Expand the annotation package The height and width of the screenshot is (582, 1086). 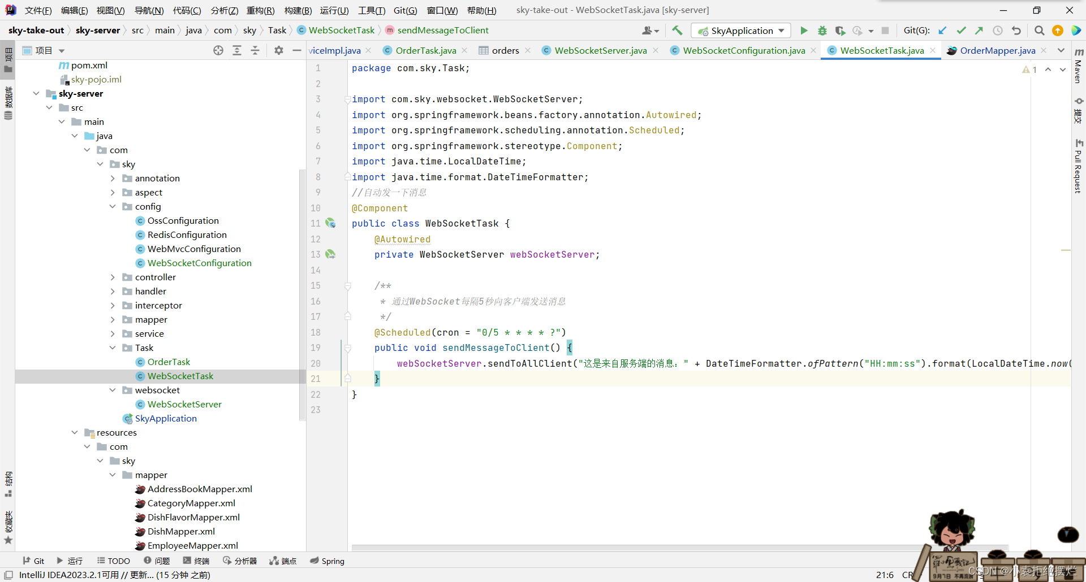tap(113, 178)
